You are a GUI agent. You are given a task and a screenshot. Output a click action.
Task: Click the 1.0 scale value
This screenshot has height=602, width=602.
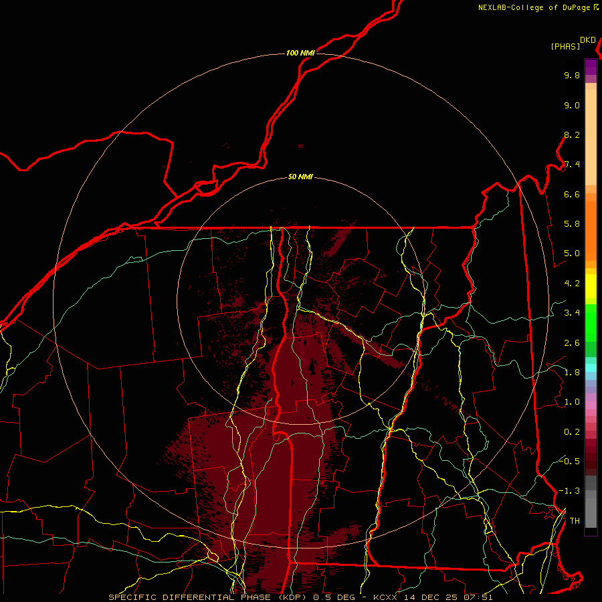point(572,402)
